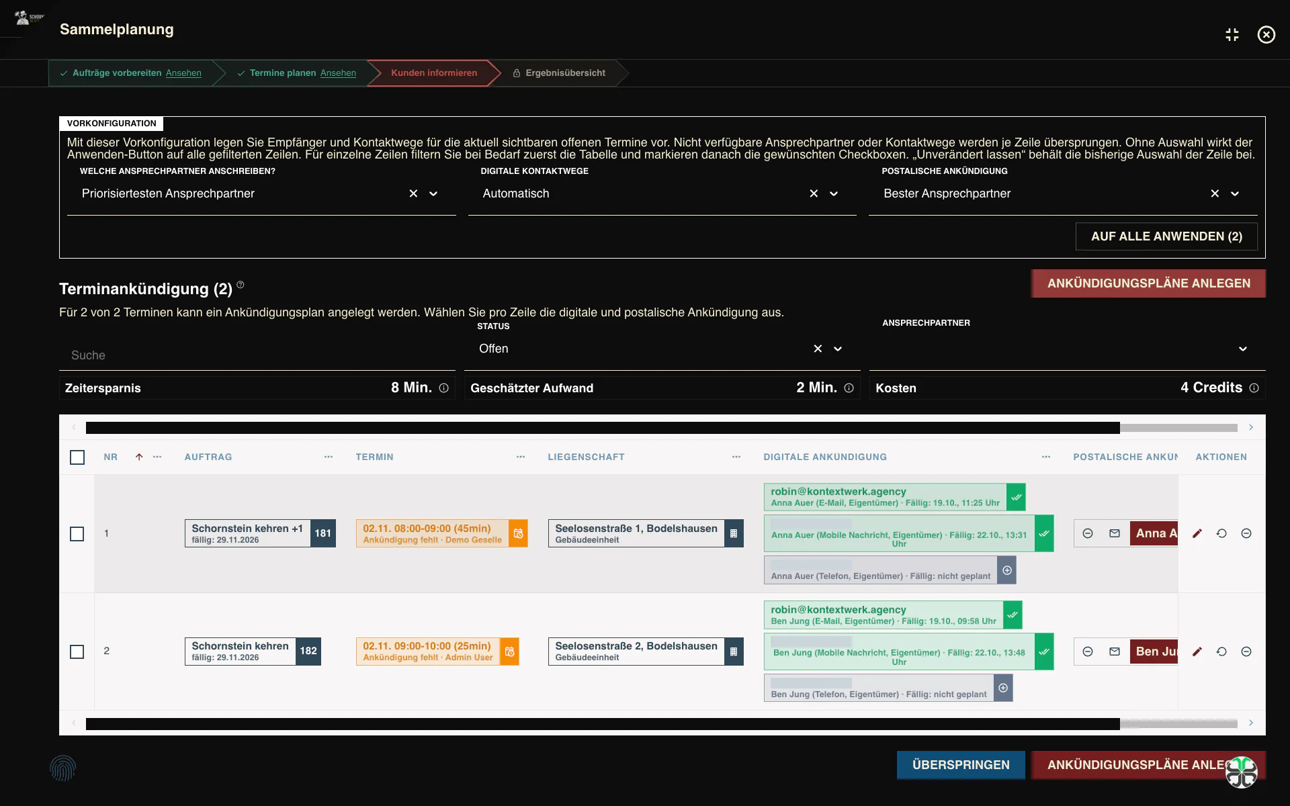Toggle the select-all checkbox in the table header

click(77, 457)
